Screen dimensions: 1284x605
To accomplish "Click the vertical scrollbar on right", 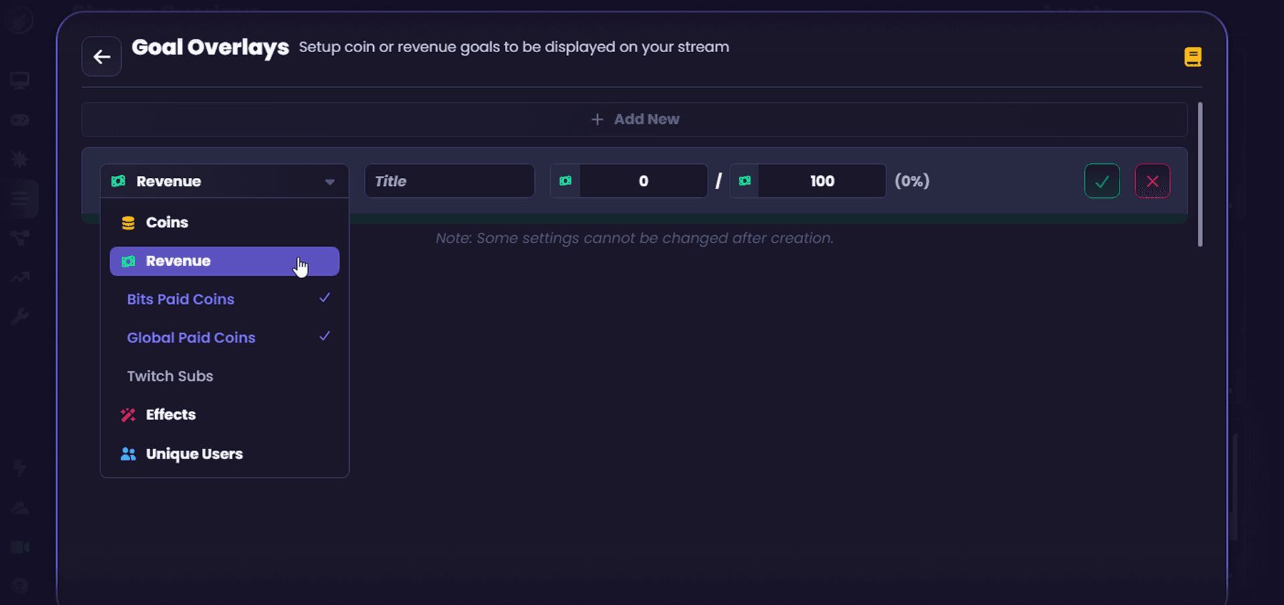I will 1200,174.
